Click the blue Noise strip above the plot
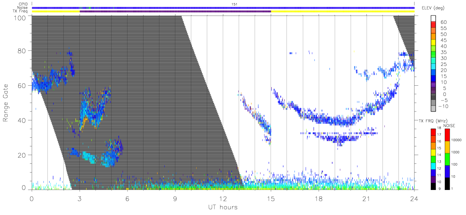This screenshot has height=215, width=466. [x=223, y=8]
